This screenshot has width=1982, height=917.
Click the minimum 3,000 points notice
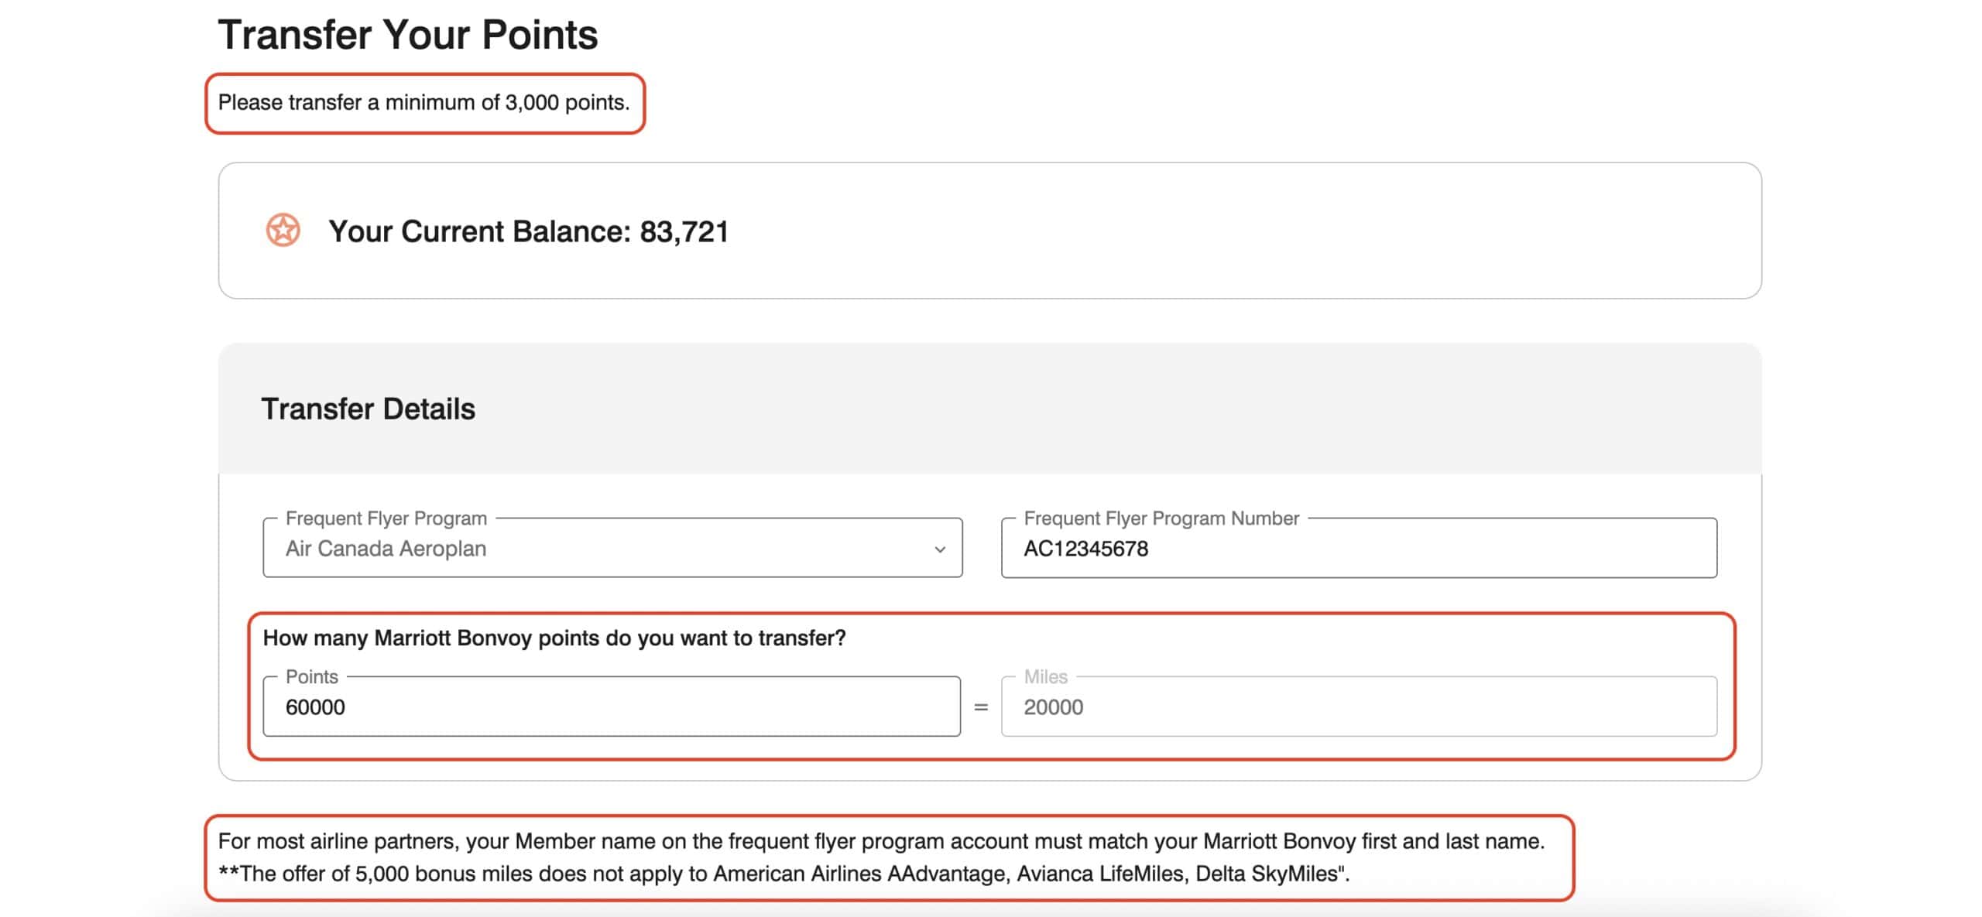(x=423, y=103)
